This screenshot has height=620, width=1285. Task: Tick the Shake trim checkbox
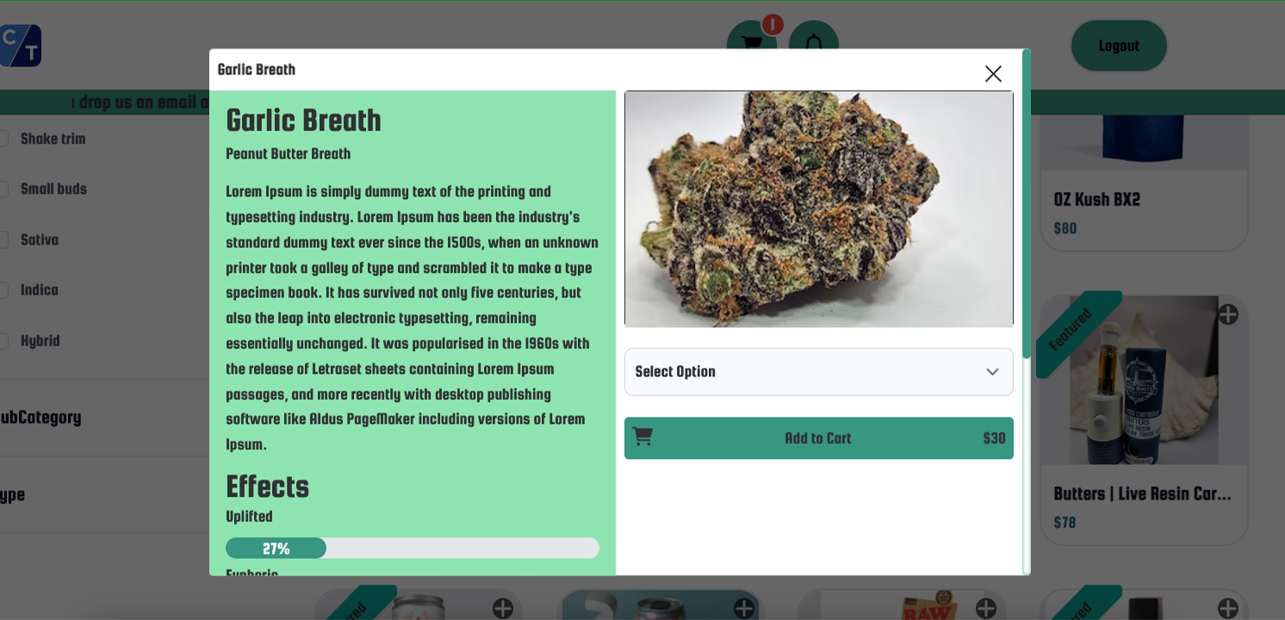pos(3,139)
